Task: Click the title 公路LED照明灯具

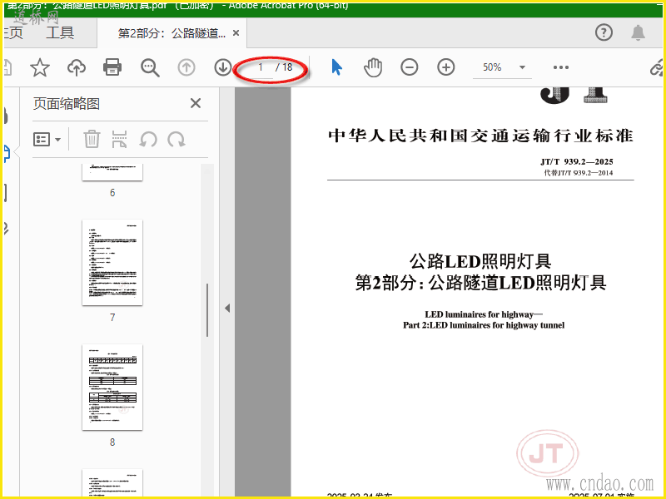Action: pyautogui.click(x=480, y=261)
